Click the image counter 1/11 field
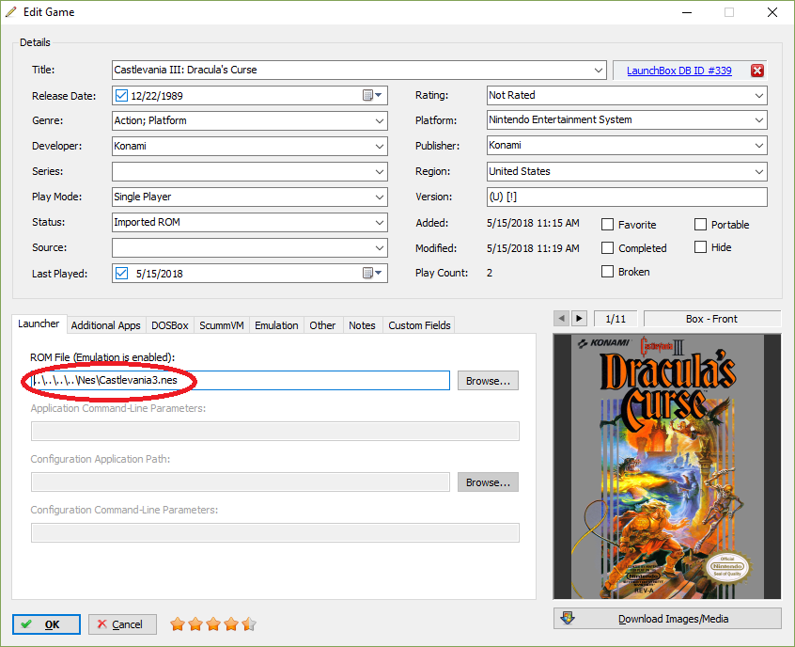Image resolution: width=795 pixels, height=647 pixels. tap(616, 319)
